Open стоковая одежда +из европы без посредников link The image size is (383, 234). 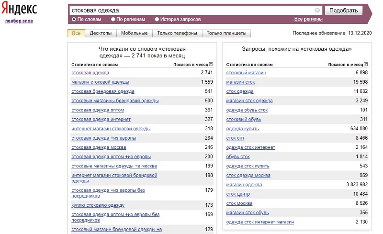click(108, 193)
